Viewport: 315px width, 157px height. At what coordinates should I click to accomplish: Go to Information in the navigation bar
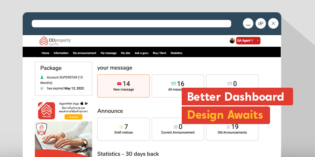click(61, 53)
